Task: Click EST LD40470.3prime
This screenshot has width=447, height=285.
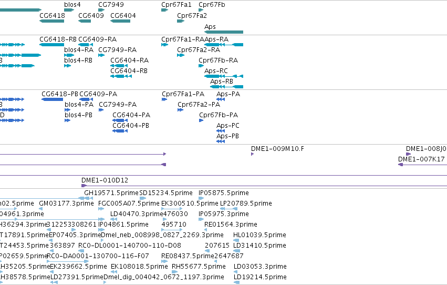Action: [137, 214]
